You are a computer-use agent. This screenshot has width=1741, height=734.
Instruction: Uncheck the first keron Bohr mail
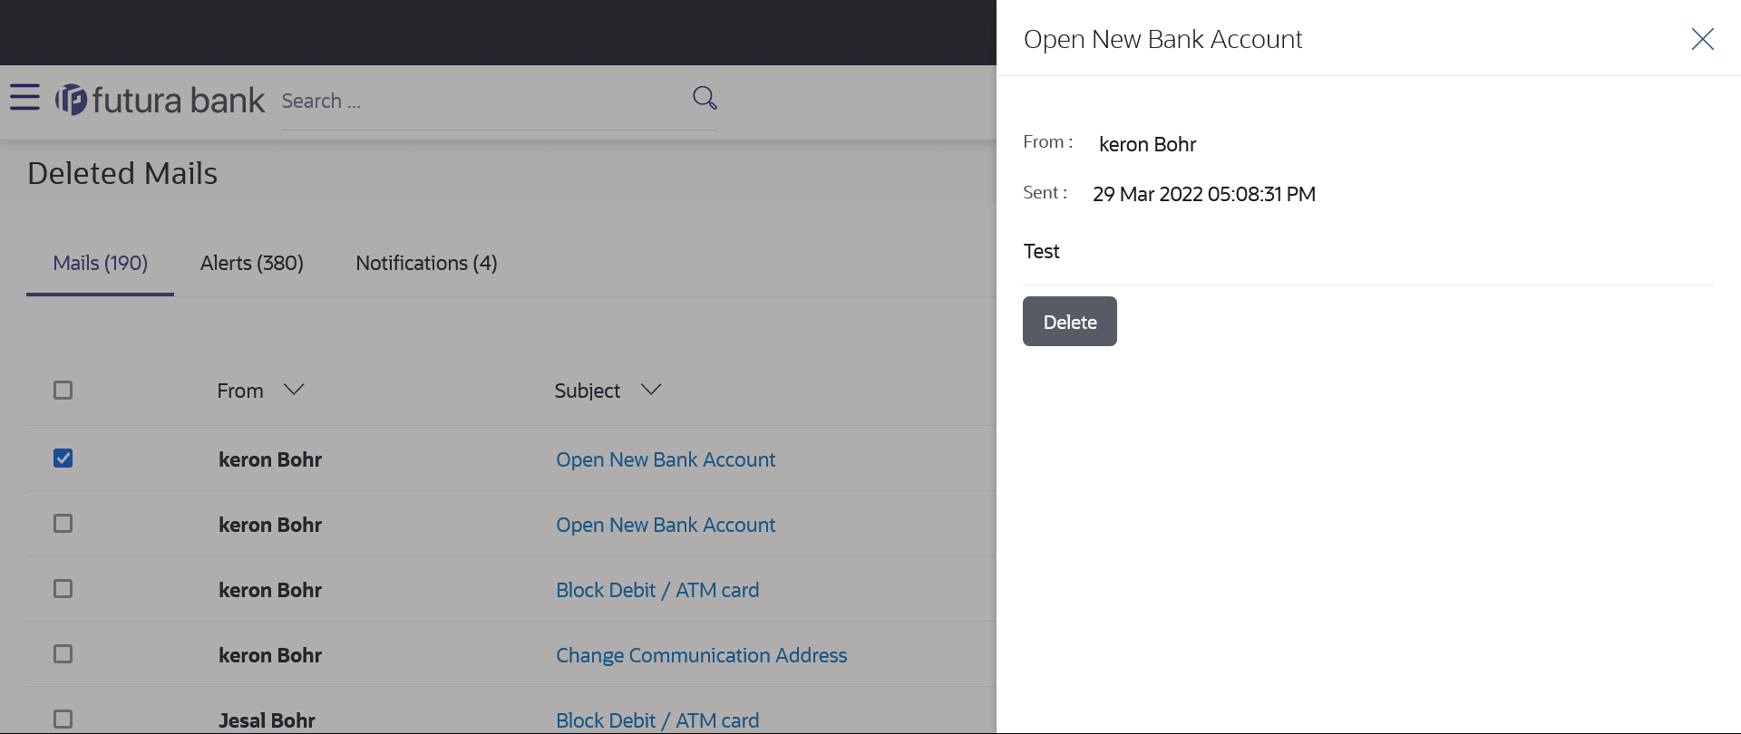pos(63,459)
